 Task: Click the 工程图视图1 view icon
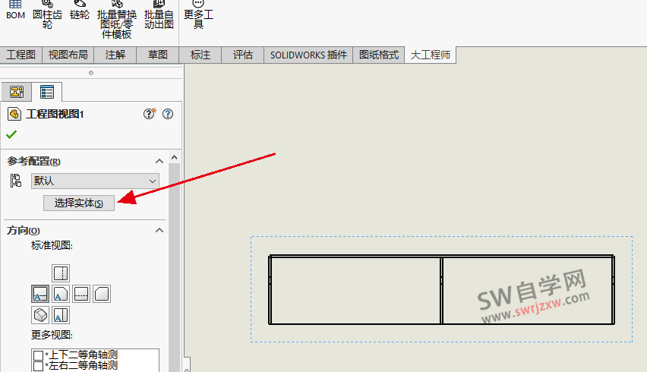(x=14, y=114)
